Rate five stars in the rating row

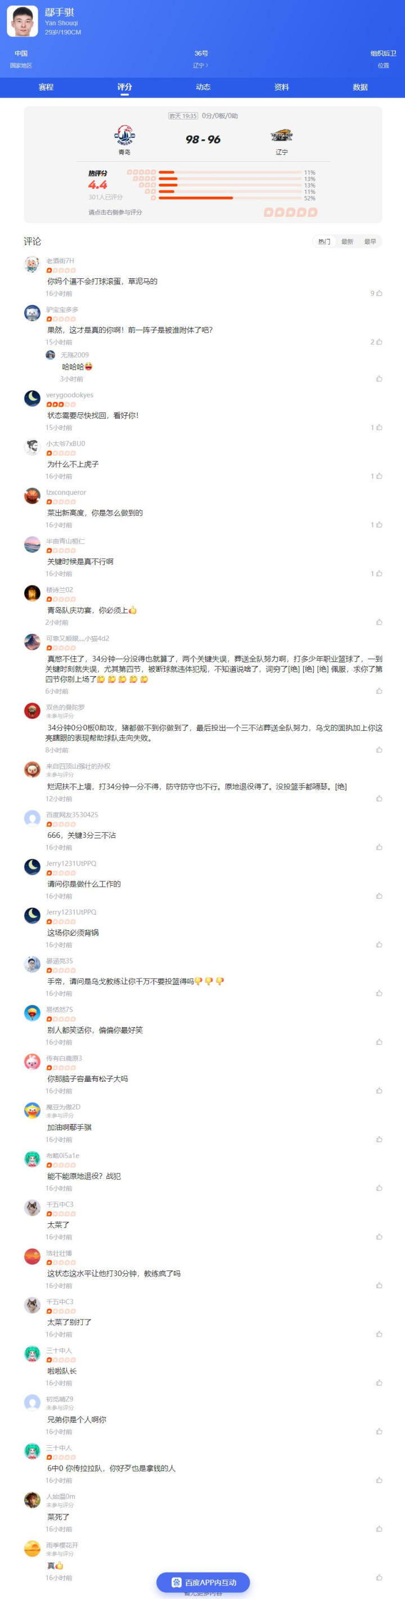point(313,212)
